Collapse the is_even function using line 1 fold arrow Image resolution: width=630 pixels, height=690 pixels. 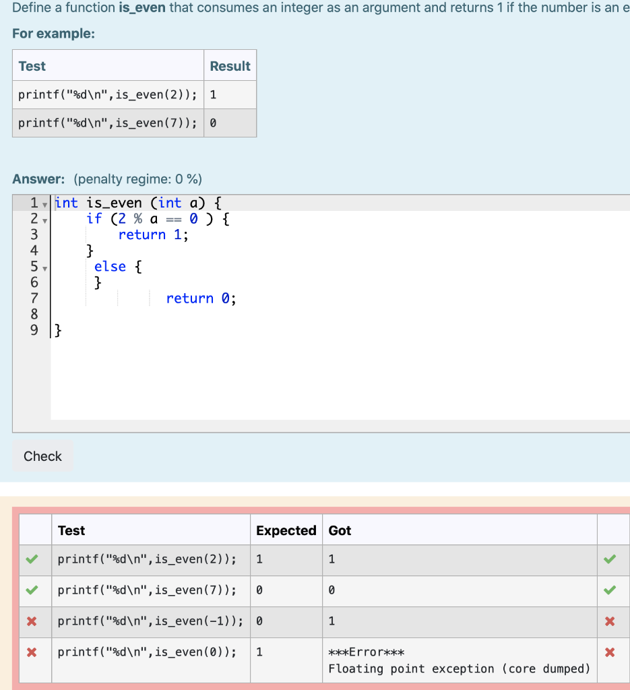(43, 204)
